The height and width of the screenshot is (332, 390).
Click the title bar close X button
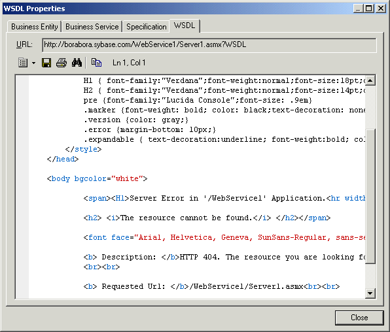tap(381, 8)
